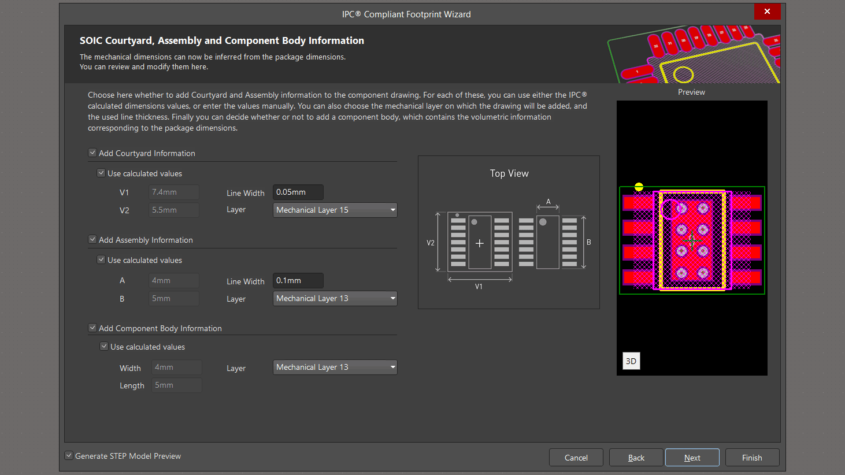Open component body Layer dropdown
This screenshot has width=845, height=475.
(335, 367)
